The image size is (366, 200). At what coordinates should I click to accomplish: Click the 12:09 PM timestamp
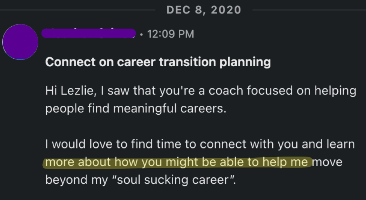pos(171,34)
